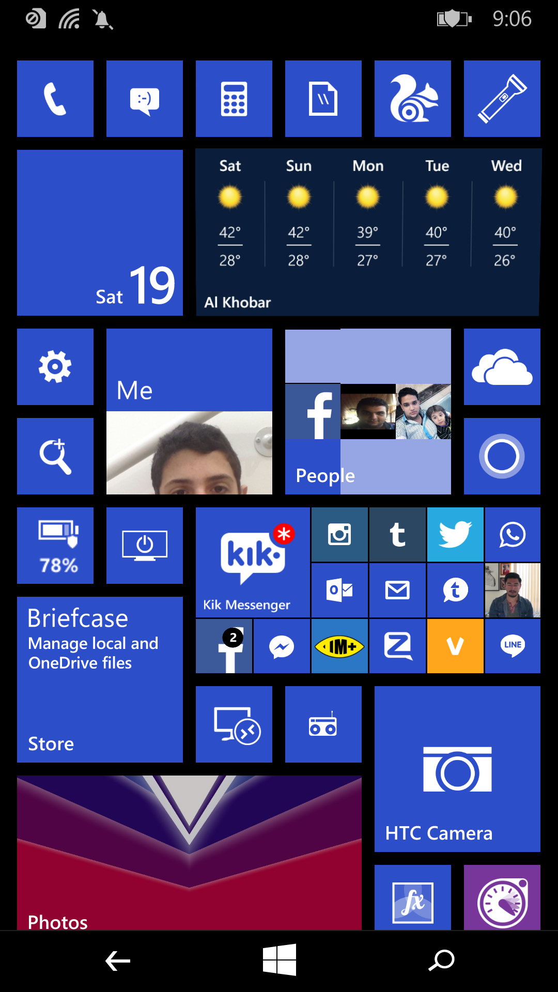Open the People tile
The width and height of the screenshot is (558, 992).
pos(368,411)
